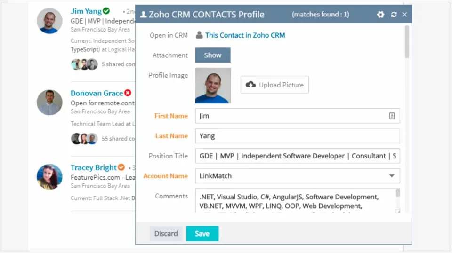The image size is (452, 253).
Task: Open Donovan Grace's profile name link
Action: 97,93
